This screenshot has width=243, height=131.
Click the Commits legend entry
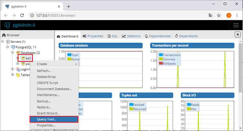(x=167, y=59)
